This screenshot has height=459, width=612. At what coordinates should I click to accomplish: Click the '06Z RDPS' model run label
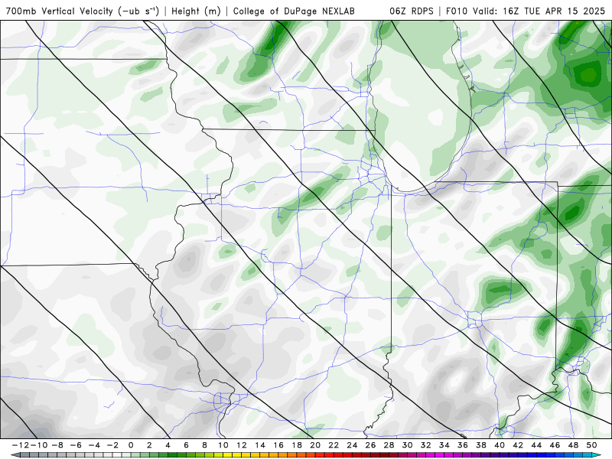pos(412,11)
